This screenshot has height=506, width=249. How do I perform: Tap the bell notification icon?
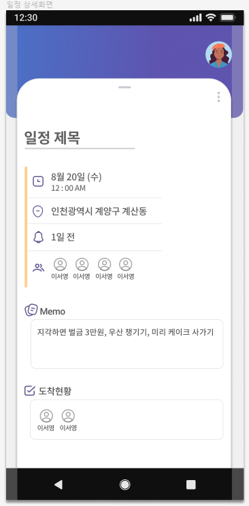click(38, 238)
